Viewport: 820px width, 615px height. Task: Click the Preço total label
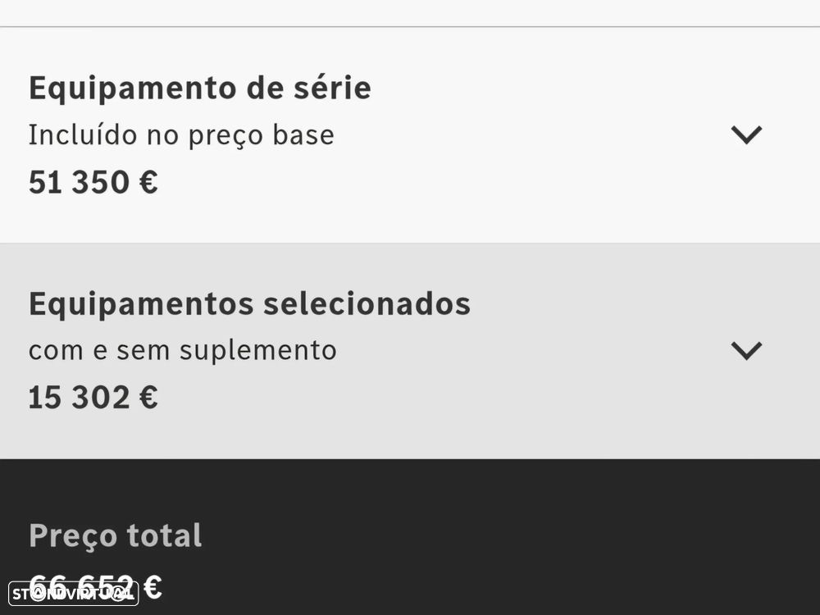coord(115,536)
